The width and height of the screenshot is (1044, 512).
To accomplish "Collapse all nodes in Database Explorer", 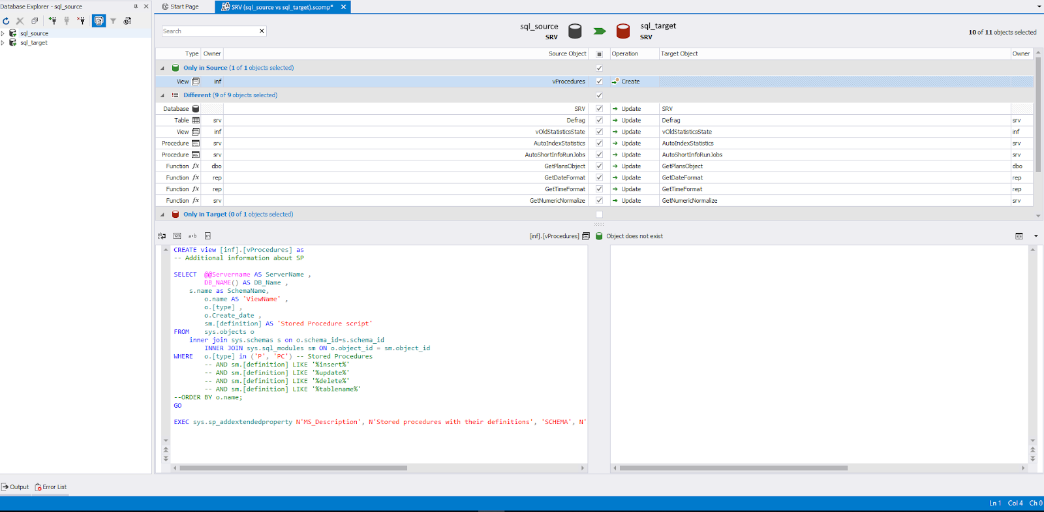I will (35, 21).
